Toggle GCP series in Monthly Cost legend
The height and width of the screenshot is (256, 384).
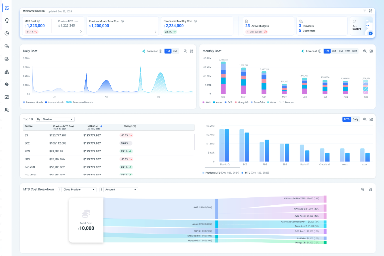tap(229, 103)
